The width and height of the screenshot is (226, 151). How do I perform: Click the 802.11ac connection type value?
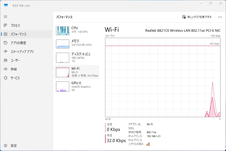151,132
